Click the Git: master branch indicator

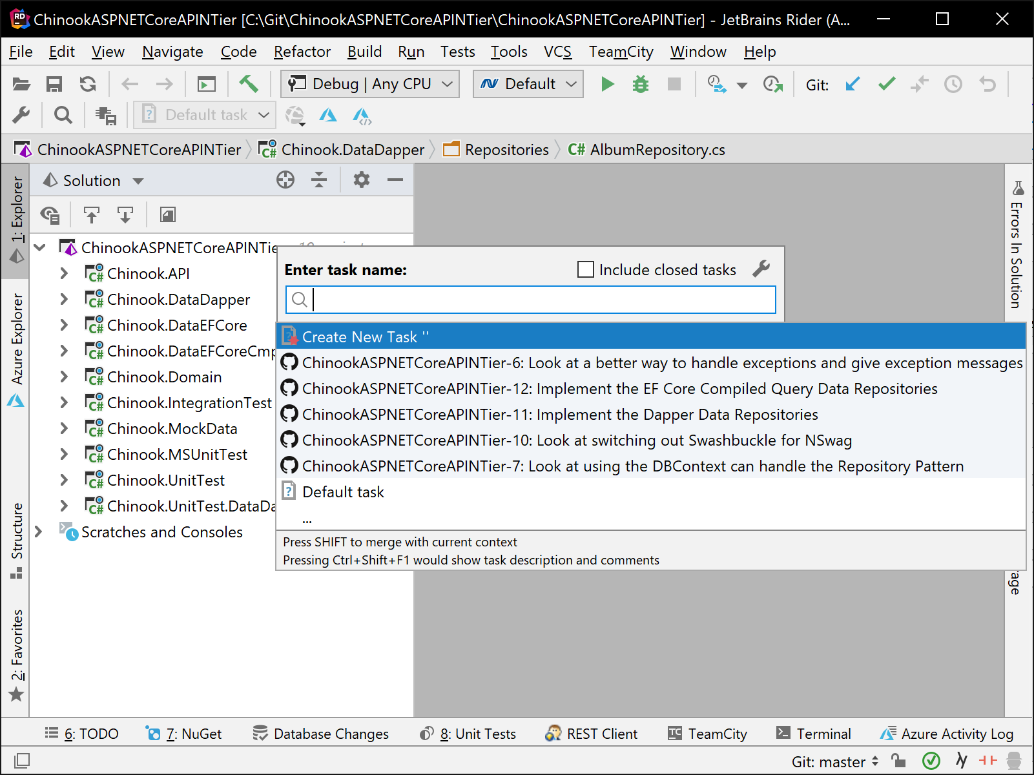(x=834, y=761)
